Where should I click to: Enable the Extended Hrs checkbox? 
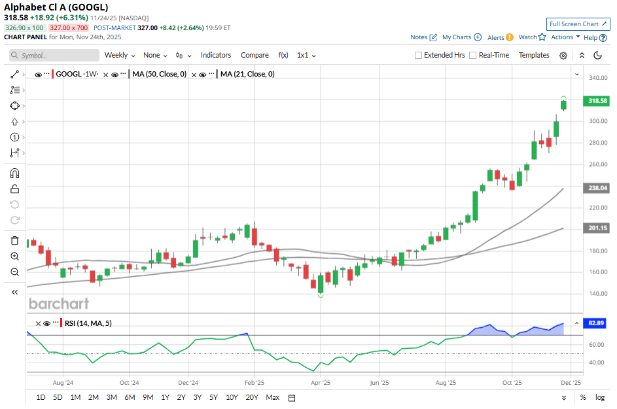pos(418,55)
